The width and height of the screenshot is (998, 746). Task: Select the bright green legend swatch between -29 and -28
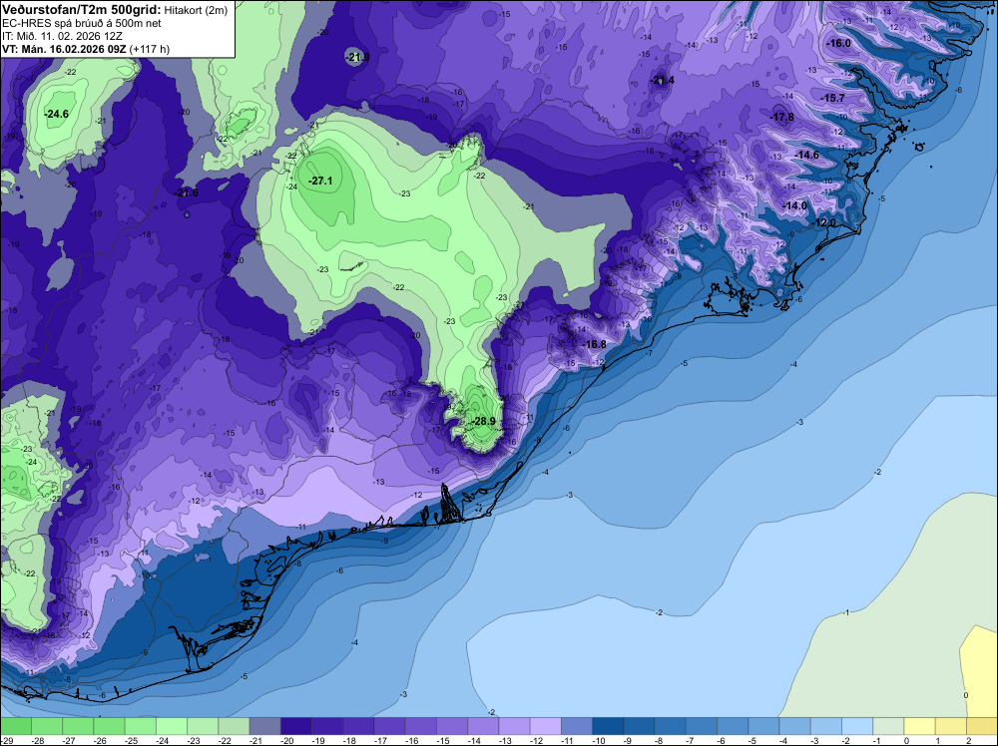15,726
